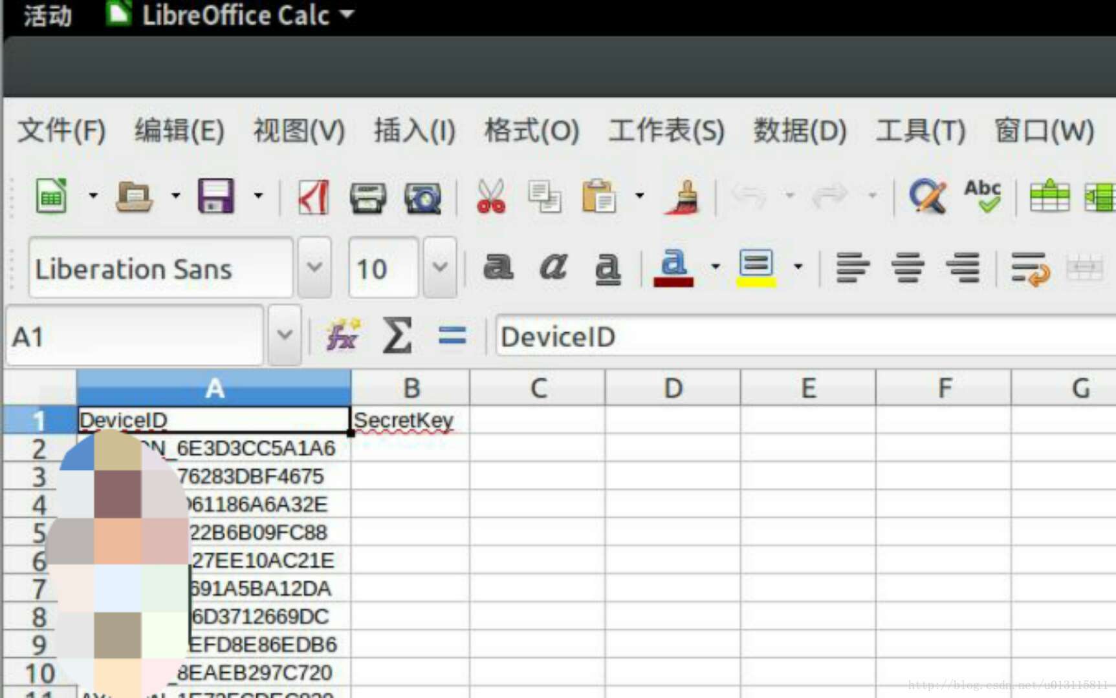Viewport: 1116px width, 698px height.
Task: Expand the font name dropdown
Action: coord(314,268)
